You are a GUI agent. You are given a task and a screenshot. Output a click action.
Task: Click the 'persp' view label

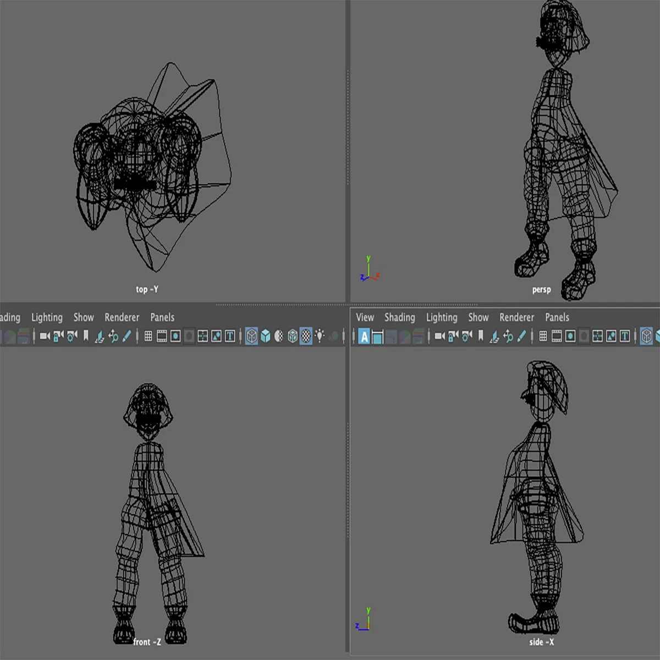(x=541, y=290)
